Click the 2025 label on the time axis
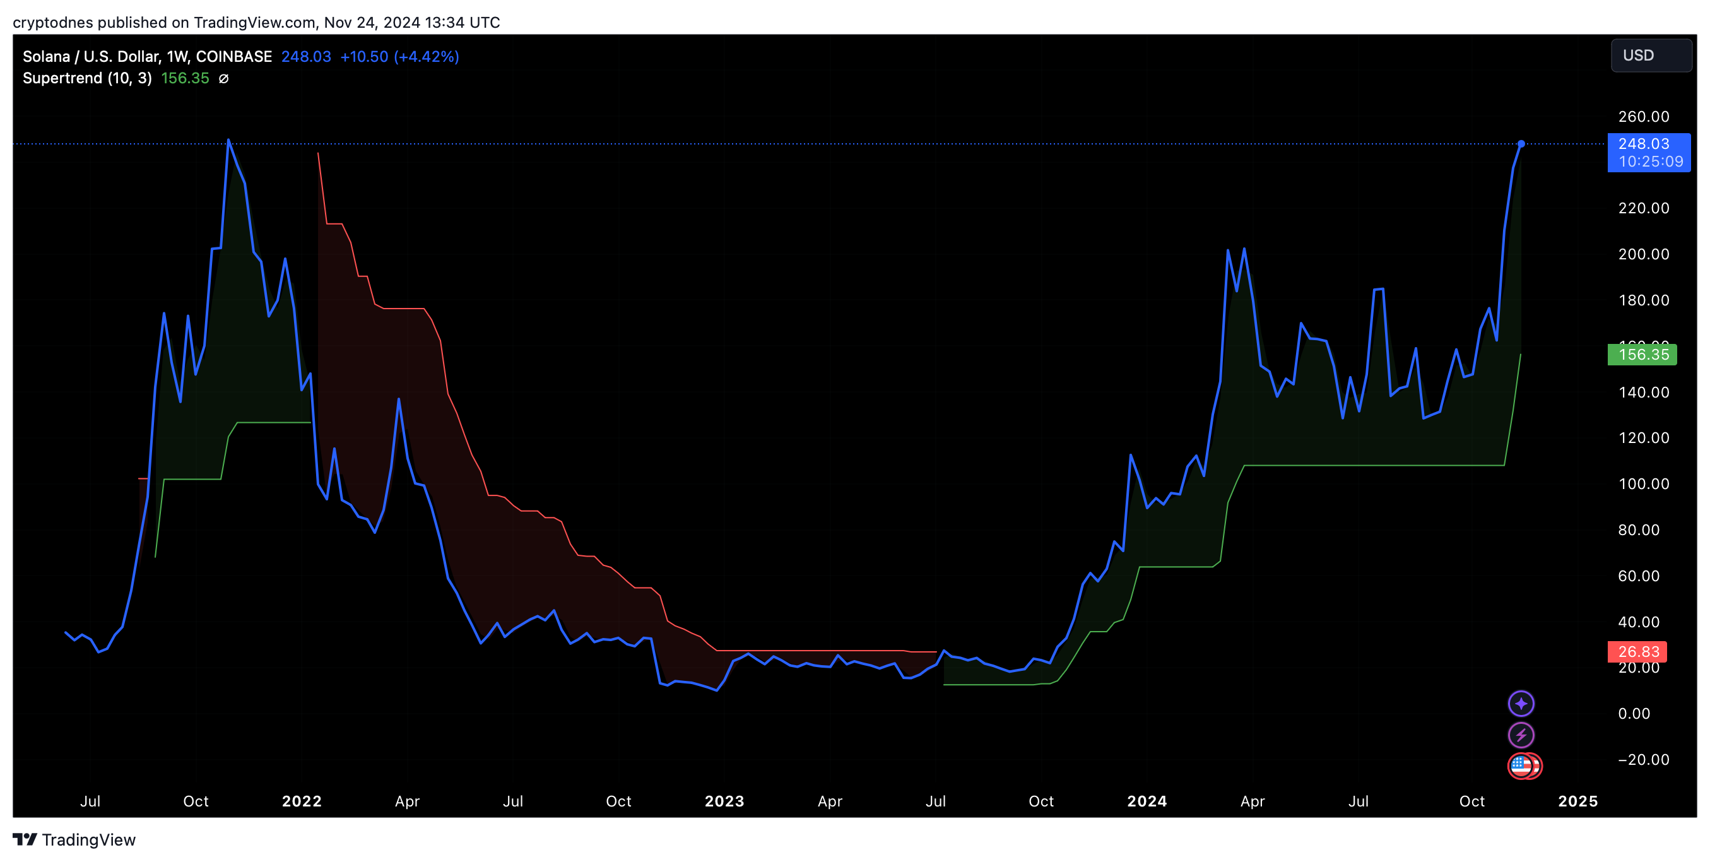Screen dimensions: 1710x862 coord(1577,801)
